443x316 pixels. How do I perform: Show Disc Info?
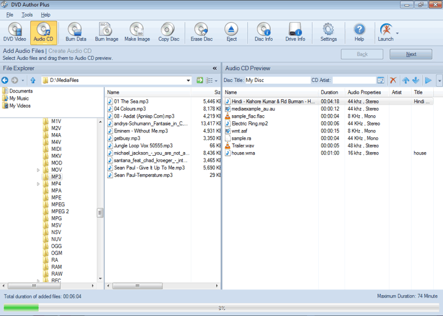coord(263,32)
